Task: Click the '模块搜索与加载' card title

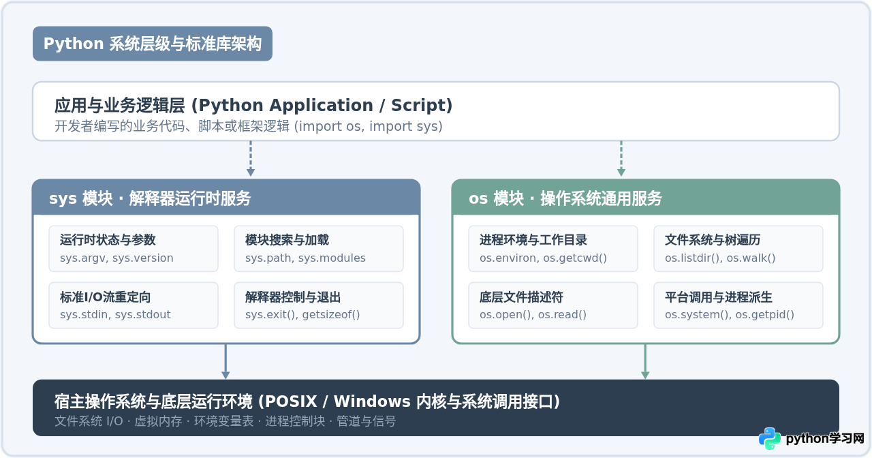Action: pos(287,240)
